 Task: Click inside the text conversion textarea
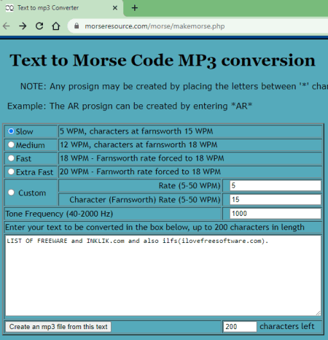(x=163, y=276)
